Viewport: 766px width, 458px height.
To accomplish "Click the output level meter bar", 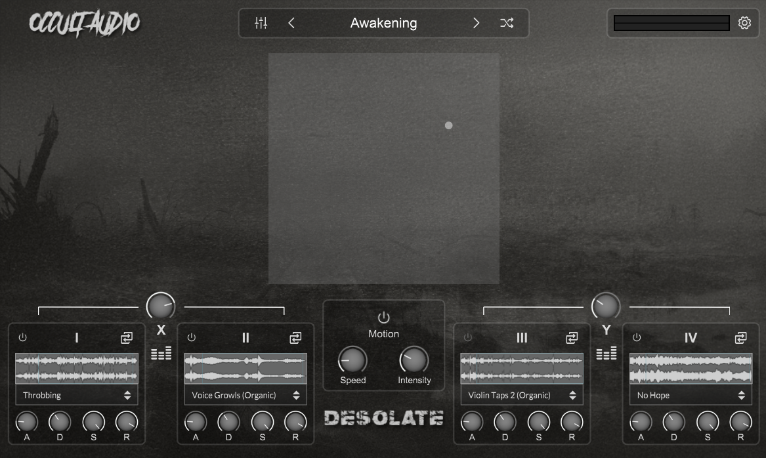I will (671, 23).
